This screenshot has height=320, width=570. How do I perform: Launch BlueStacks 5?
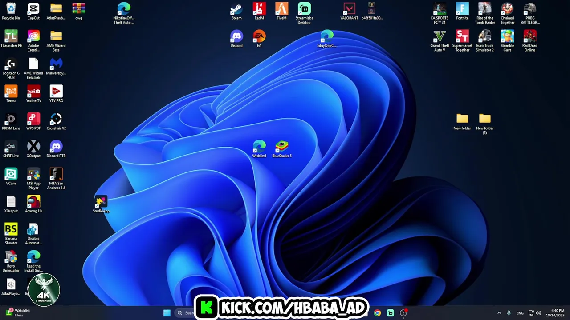tap(281, 149)
